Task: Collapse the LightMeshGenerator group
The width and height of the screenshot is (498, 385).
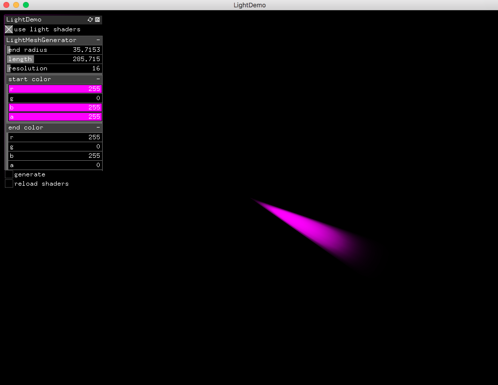Action: [98, 40]
